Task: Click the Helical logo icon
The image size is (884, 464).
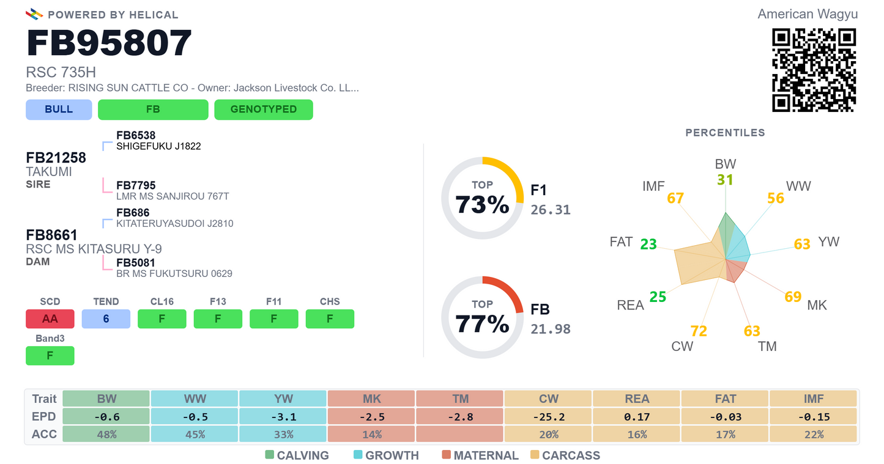Action: click(x=34, y=13)
